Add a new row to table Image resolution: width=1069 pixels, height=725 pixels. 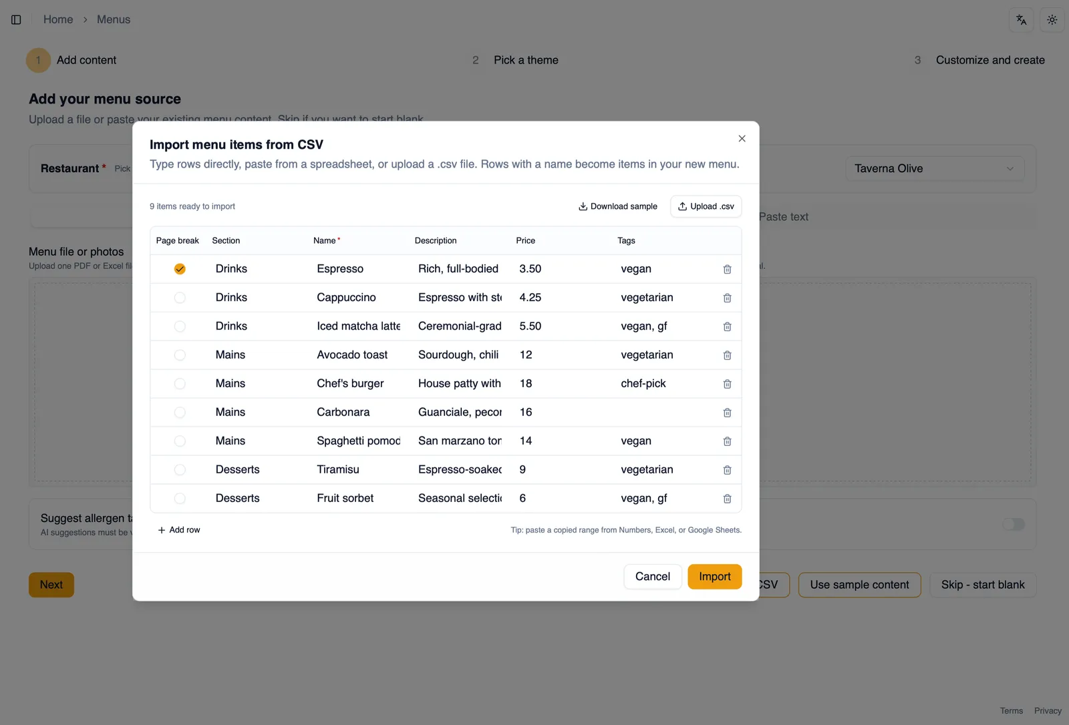(x=179, y=530)
